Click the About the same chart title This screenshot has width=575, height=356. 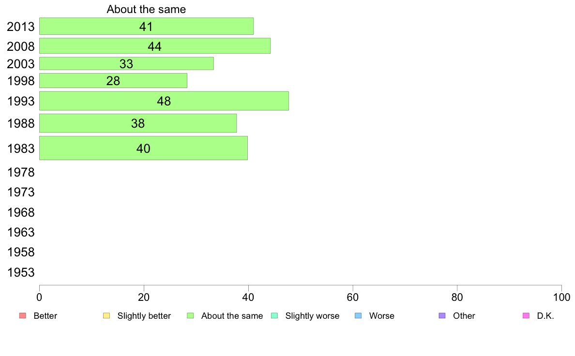coord(146,9)
